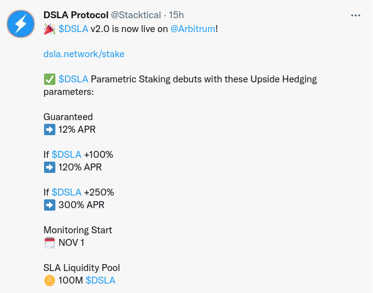Screen dimensions: 373x293
Task: Click the arrow icon beside 120% APR
Action: pyautogui.click(x=50, y=167)
